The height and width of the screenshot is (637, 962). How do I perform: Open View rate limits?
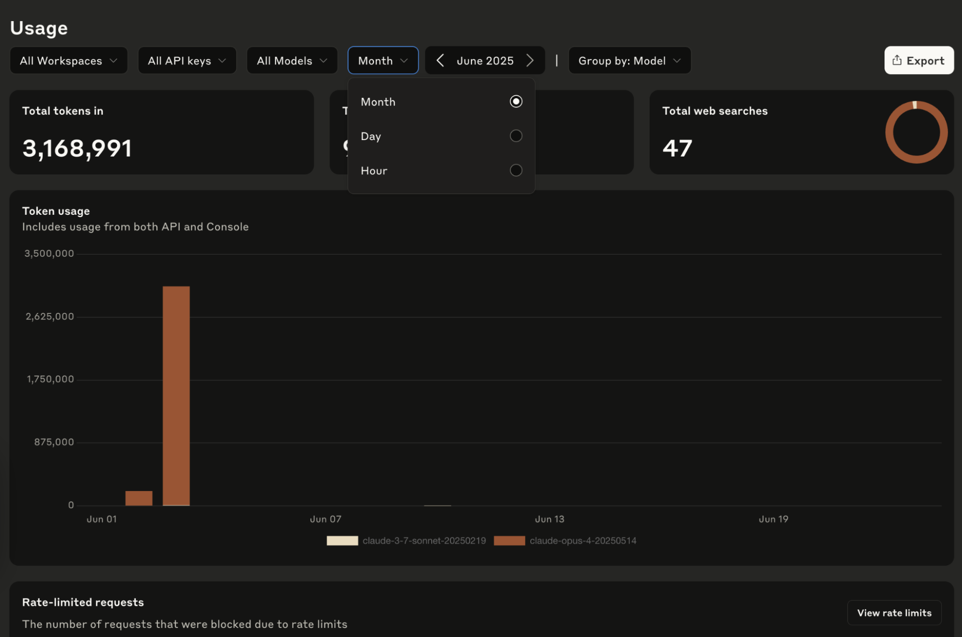click(x=894, y=613)
